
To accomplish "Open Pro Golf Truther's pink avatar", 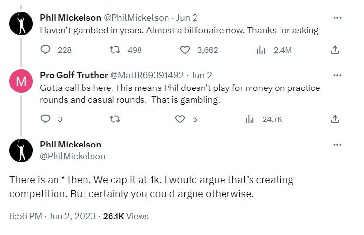I will click(x=21, y=81).
